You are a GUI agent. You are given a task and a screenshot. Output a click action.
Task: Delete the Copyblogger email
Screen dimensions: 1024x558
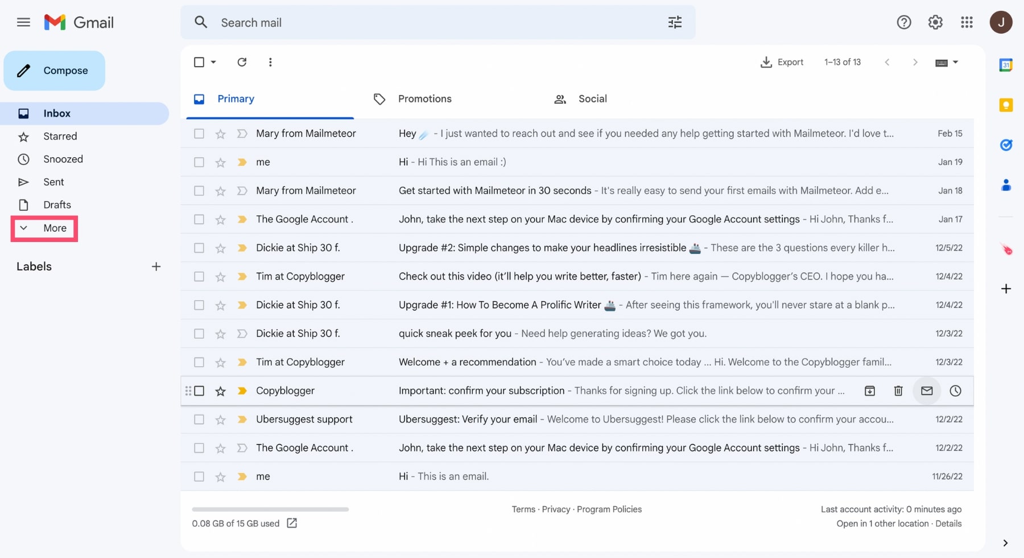click(898, 391)
